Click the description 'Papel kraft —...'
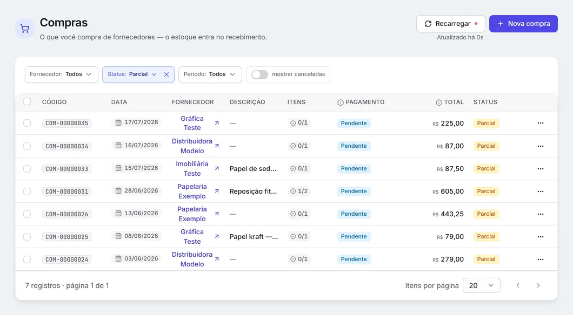This screenshot has height=315, width=573. [254, 237]
